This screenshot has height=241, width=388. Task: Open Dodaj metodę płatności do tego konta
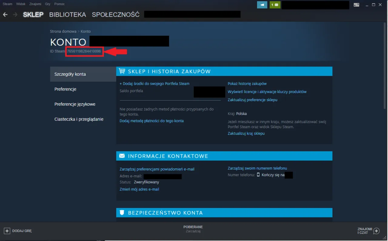pyautogui.click(x=152, y=121)
